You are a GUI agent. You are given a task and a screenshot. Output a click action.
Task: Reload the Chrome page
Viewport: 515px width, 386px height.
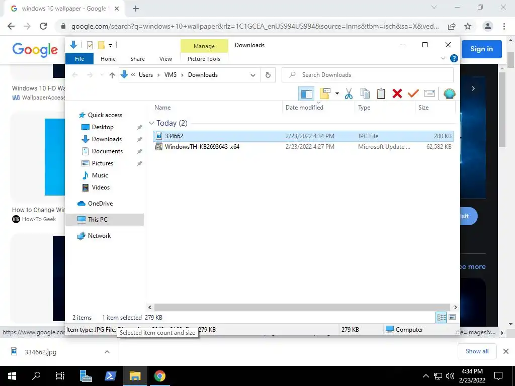43,26
